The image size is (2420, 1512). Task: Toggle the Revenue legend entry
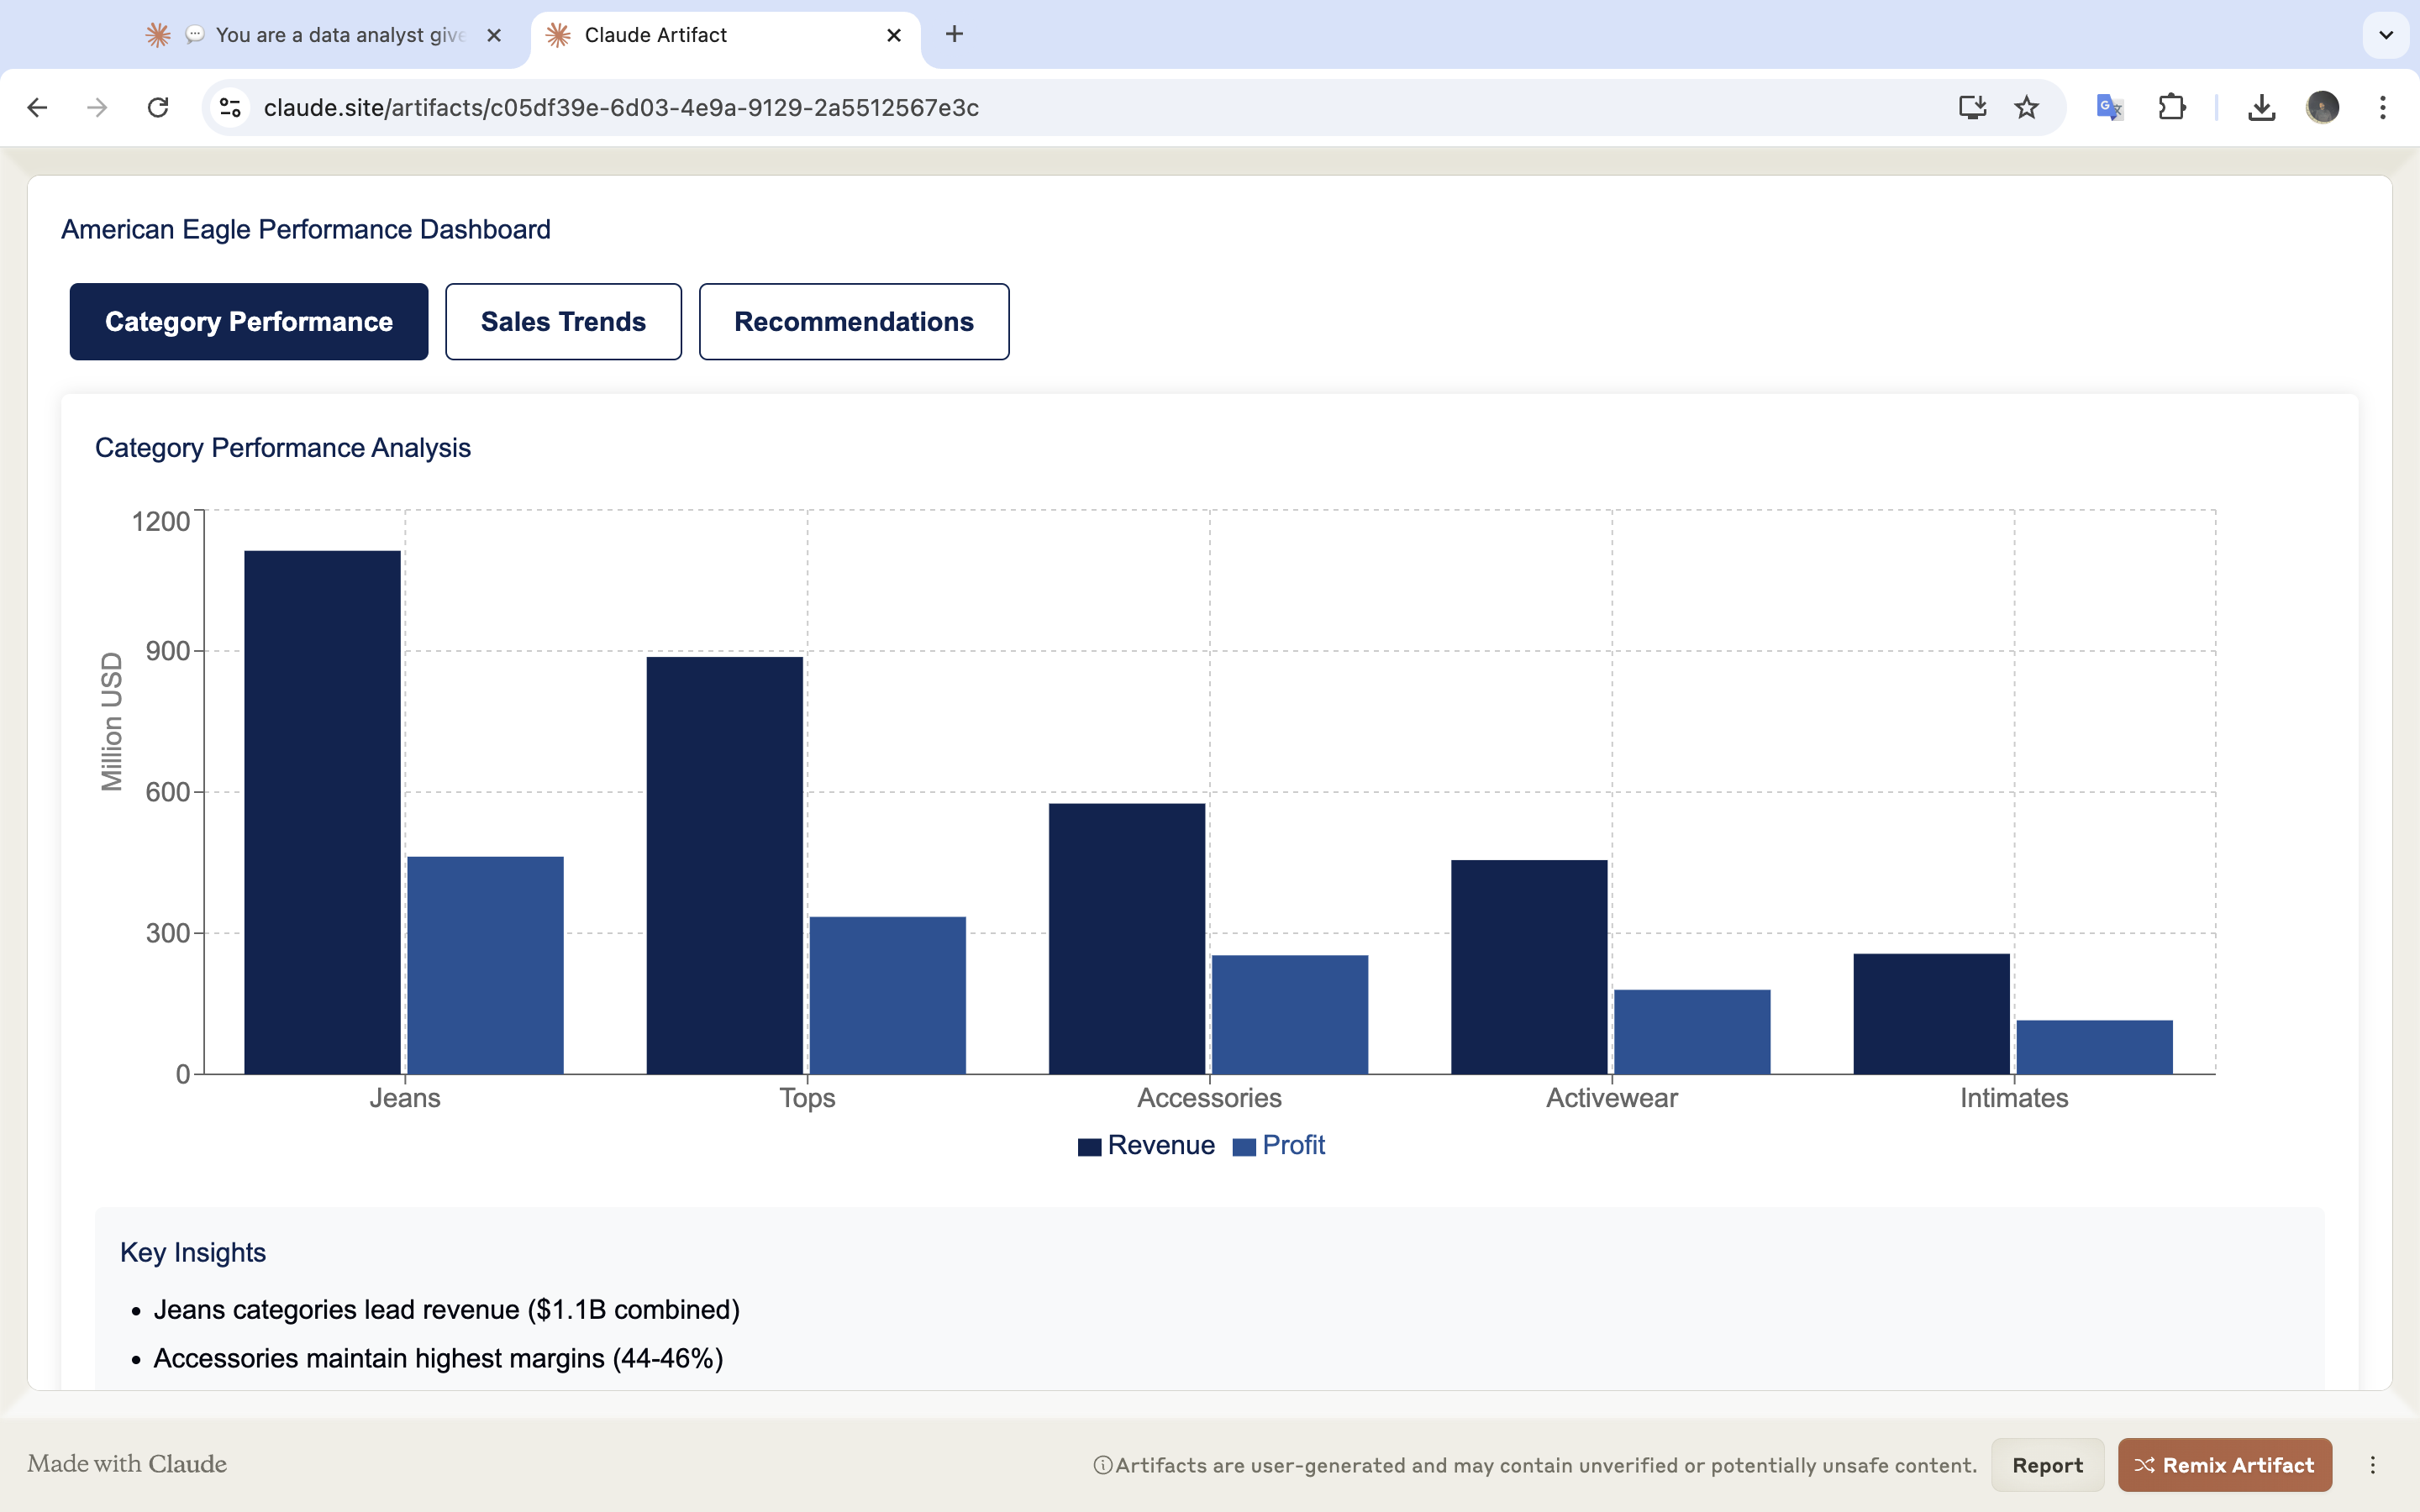point(1147,1145)
